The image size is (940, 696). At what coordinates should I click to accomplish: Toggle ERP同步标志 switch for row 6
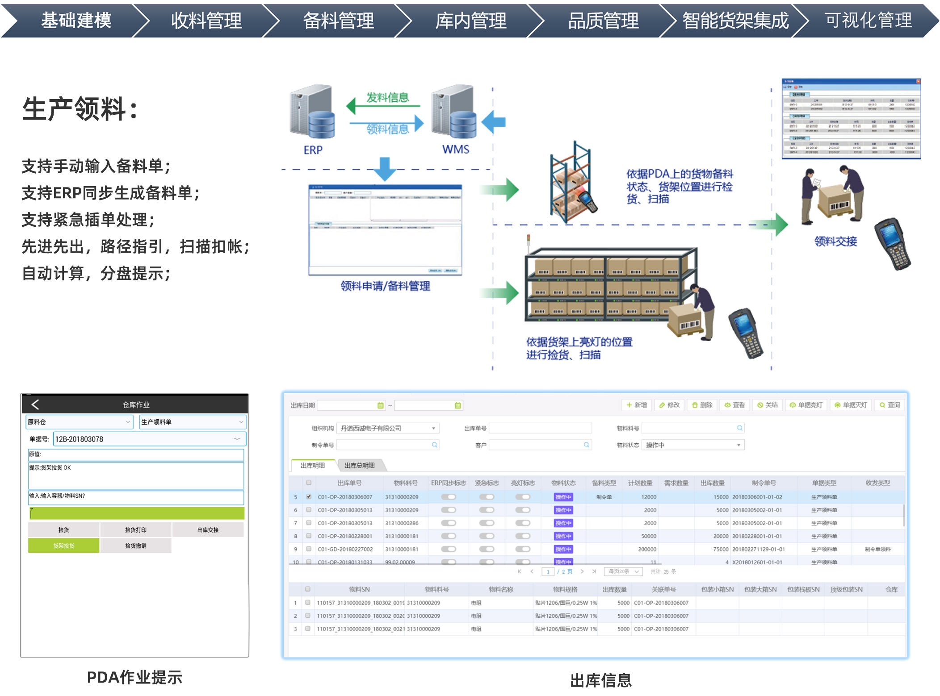448,510
